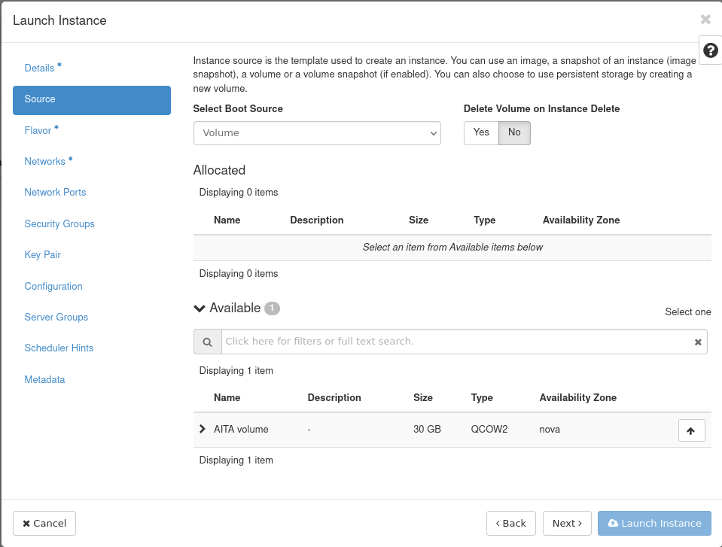Viewport: 722px width, 547px height.
Task: Click the magnifier icon in the search bar
Action: [x=207, y=342]
